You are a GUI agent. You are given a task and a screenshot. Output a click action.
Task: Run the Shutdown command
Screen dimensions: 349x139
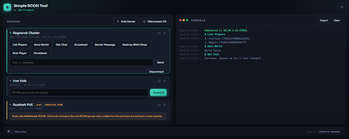pyautogui.click(x=40, y=53)
